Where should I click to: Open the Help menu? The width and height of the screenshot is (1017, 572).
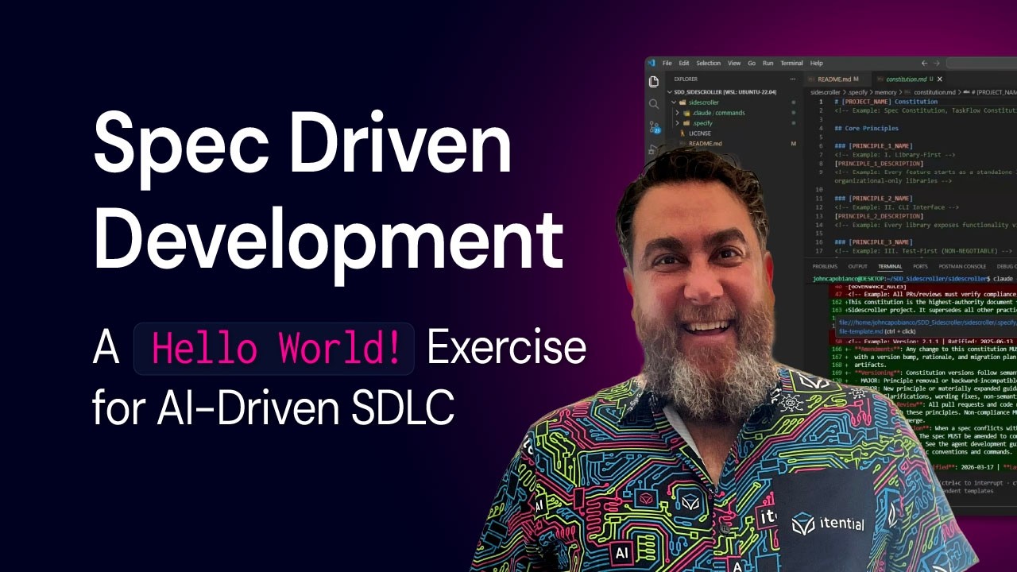pos(817,63)
